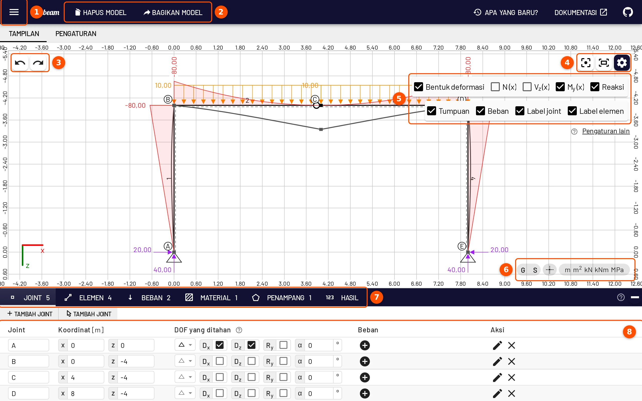This screenshot has height=401, width=642.
Task: Expand support type dropdown for joint D
Action: click(185, 393)
